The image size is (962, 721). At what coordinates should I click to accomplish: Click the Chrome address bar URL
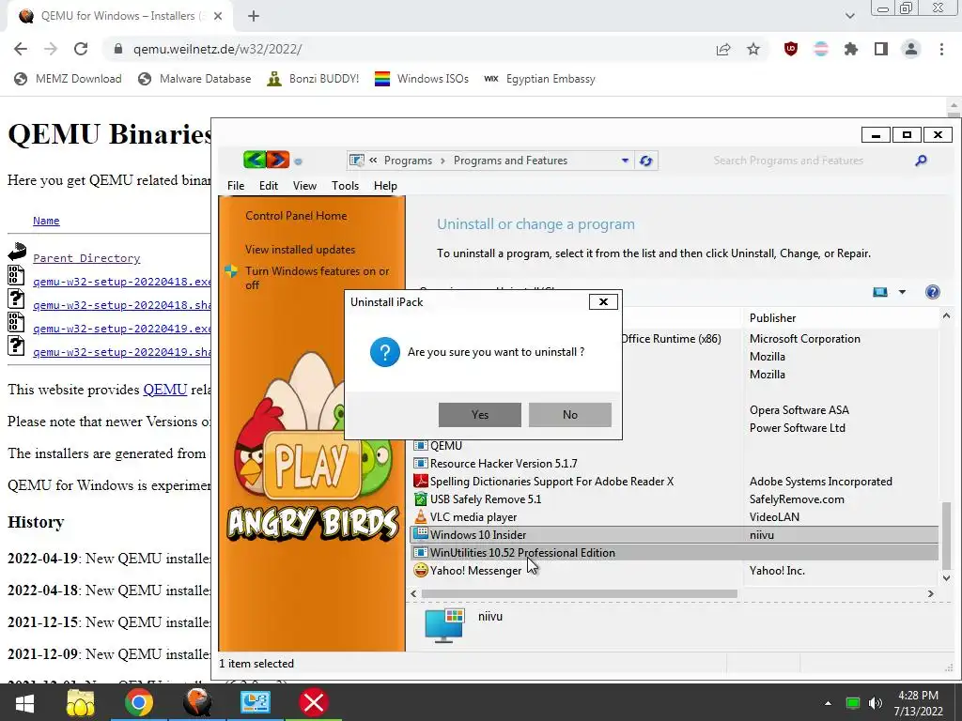[217, 49]
